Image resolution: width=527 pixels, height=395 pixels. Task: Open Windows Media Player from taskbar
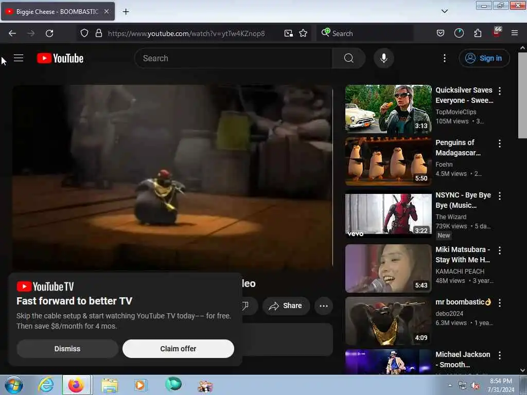click(x=140, y=385)
